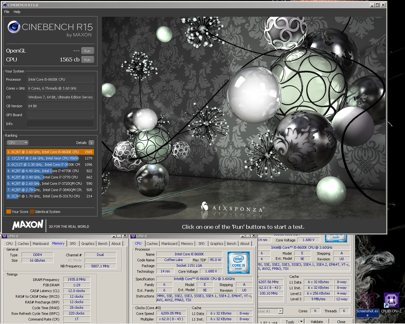Click the CPU score value 1565 cb
Screen dimensions: 405x324
point(70,59)
